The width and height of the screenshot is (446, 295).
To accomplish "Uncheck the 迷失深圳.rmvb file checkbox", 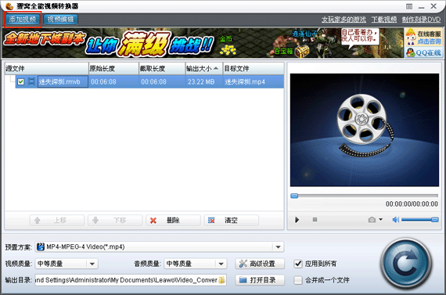I will 21,81.
